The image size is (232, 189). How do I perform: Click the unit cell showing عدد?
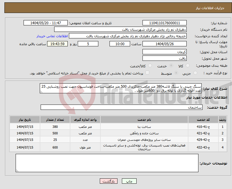point(85,140)
